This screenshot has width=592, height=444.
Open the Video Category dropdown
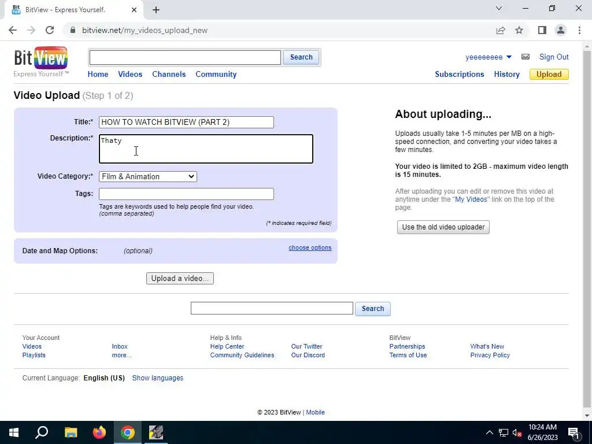point(147,176)
